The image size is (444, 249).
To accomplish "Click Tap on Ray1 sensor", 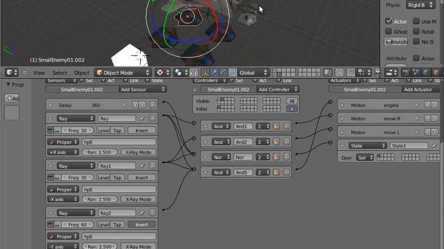I will point(117,178).
